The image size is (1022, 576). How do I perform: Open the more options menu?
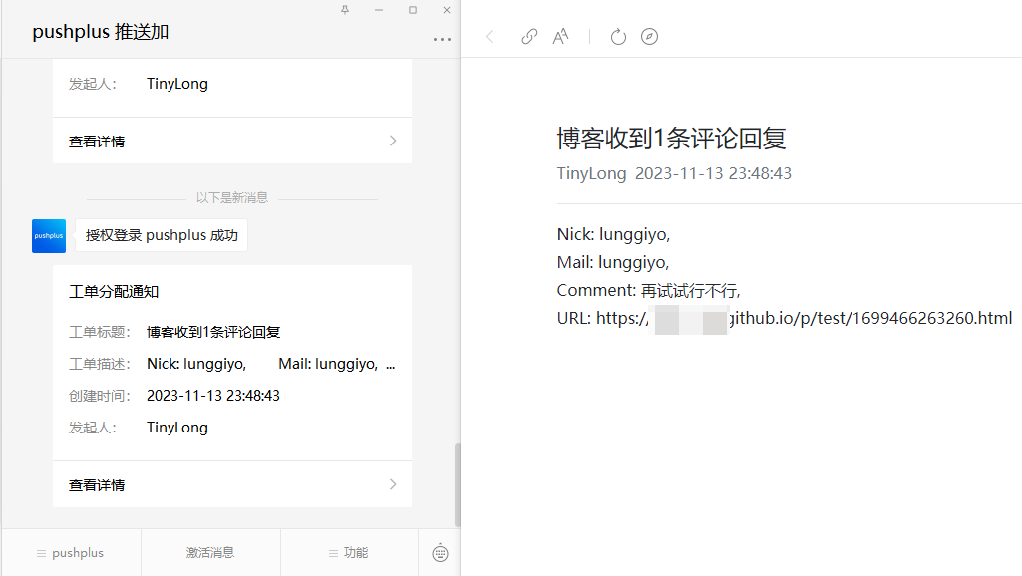tap(441, 39)
